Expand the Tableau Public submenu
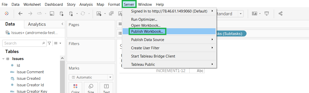 [169, 64]
